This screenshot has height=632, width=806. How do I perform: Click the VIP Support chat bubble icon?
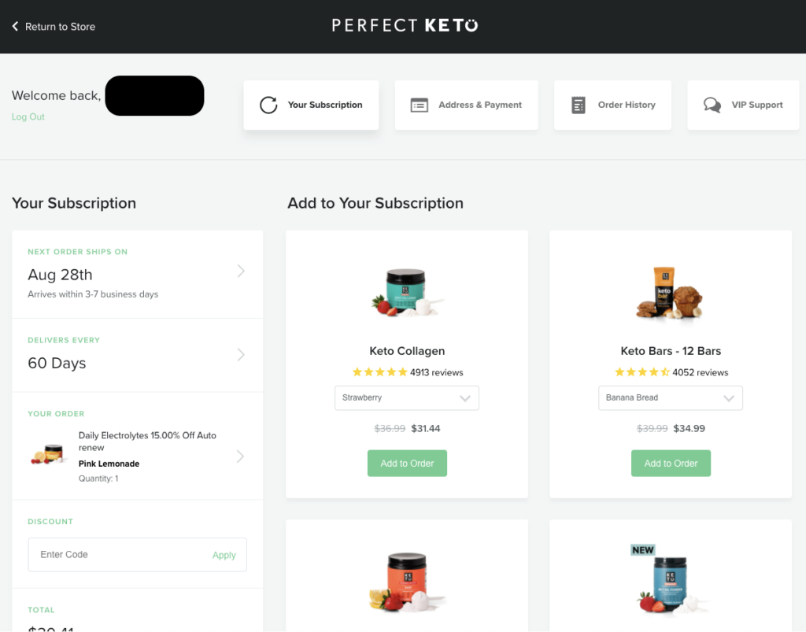tap(712, 104)
